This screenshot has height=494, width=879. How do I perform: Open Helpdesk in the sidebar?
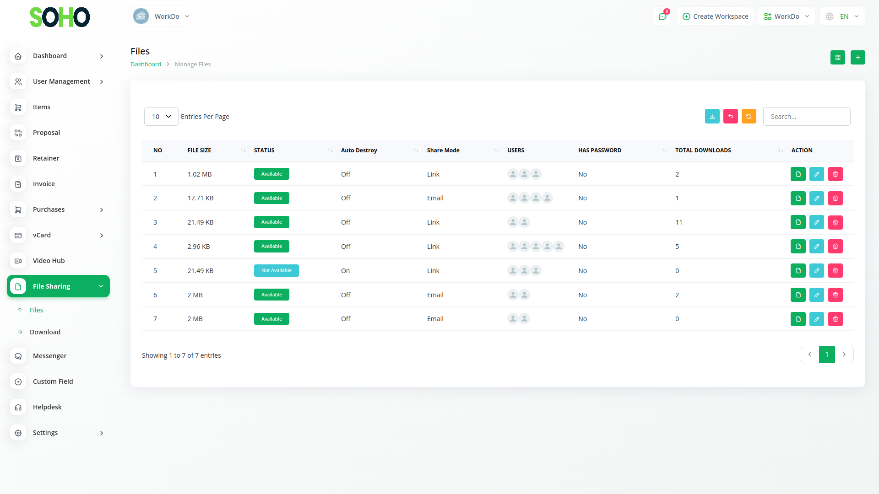tap(47, 407)
